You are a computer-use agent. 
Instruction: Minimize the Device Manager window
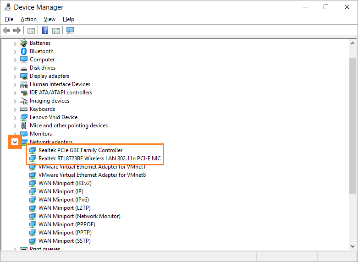pos(305,7)
